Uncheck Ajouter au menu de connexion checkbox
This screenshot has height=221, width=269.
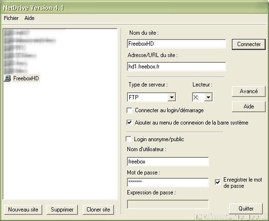(129, 122)
